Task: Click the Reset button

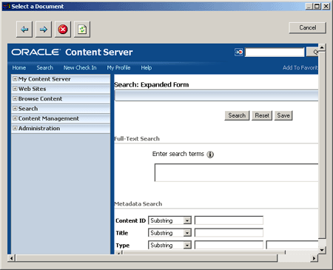Action: [x=262, y=115]
